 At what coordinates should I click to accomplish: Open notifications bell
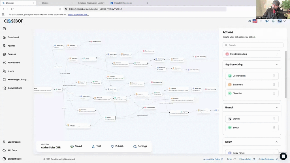(273, 21)
